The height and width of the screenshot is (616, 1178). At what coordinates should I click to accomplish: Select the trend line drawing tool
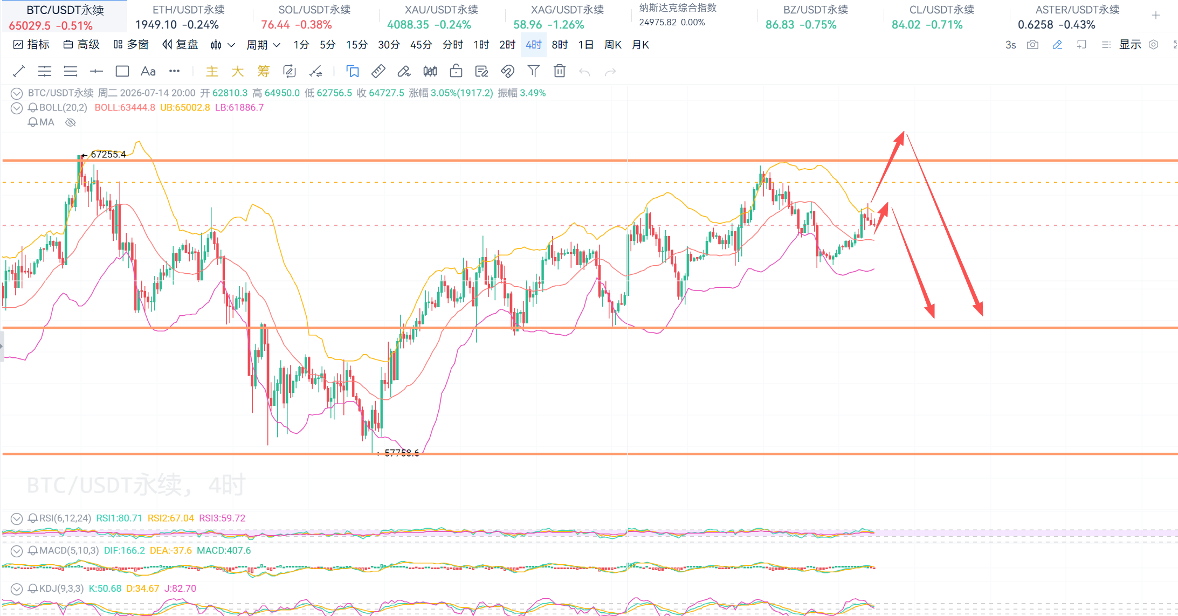(x=19, y=71)
